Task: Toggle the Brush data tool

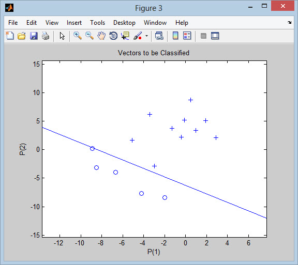Action: 138,36
